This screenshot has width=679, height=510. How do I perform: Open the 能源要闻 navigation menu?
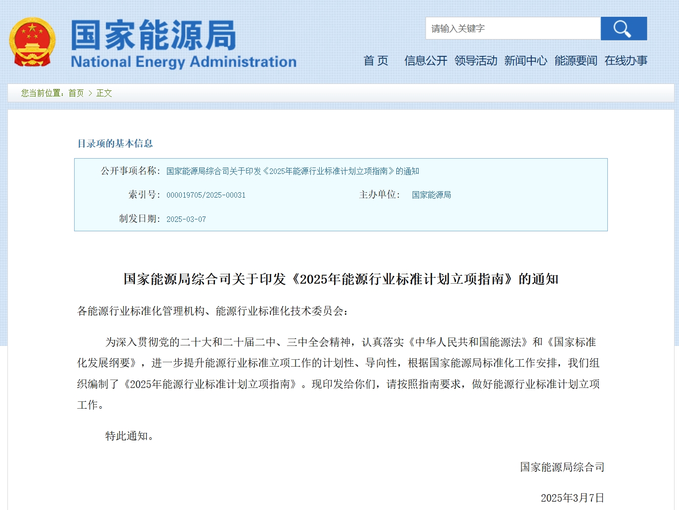[576, 60]
